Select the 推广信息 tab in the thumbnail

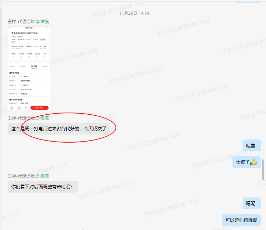[34, 66]
